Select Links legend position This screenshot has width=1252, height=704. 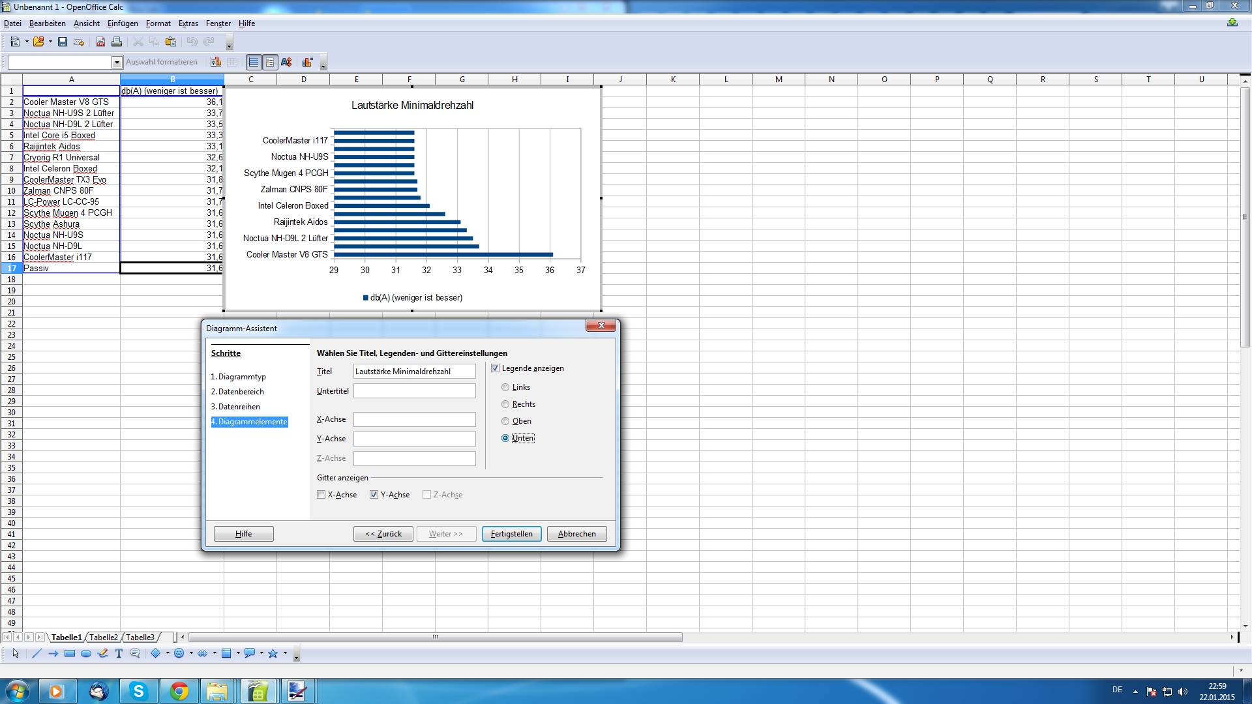click(x=505, y=387)
